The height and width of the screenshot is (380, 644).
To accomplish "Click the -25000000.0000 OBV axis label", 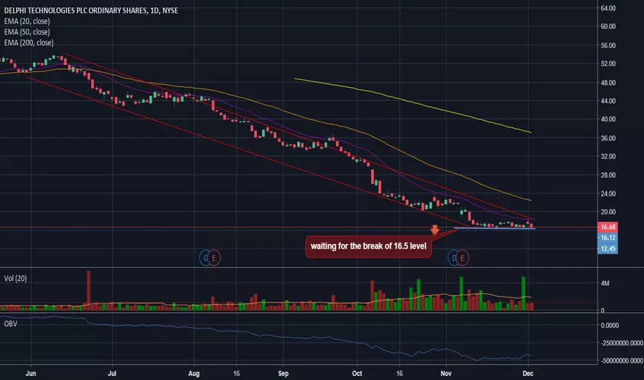I will tap(622, 343).
